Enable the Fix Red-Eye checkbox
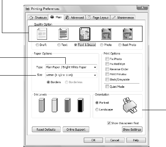 pyautogui.click(x=107, y=64)
